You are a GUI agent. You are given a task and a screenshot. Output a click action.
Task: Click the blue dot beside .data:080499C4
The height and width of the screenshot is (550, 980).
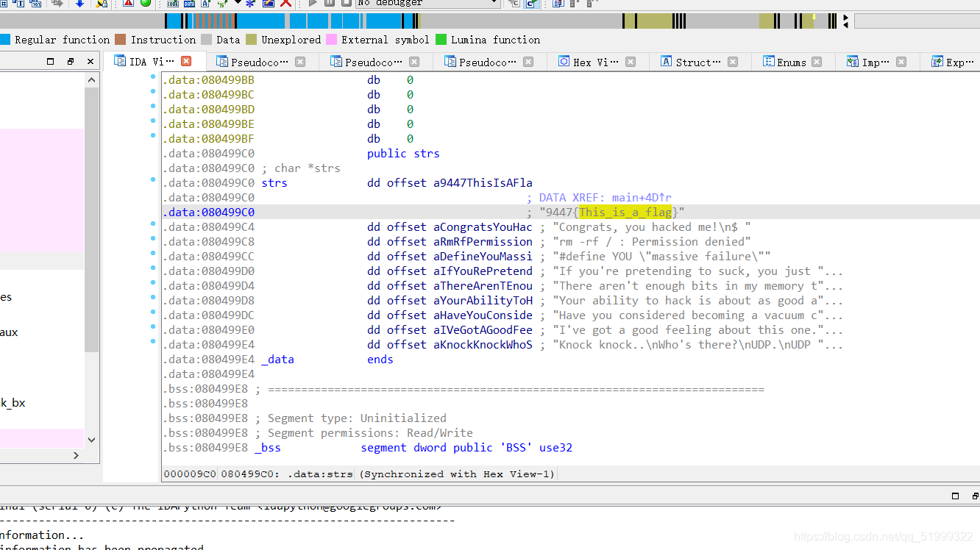click(153, 224)
